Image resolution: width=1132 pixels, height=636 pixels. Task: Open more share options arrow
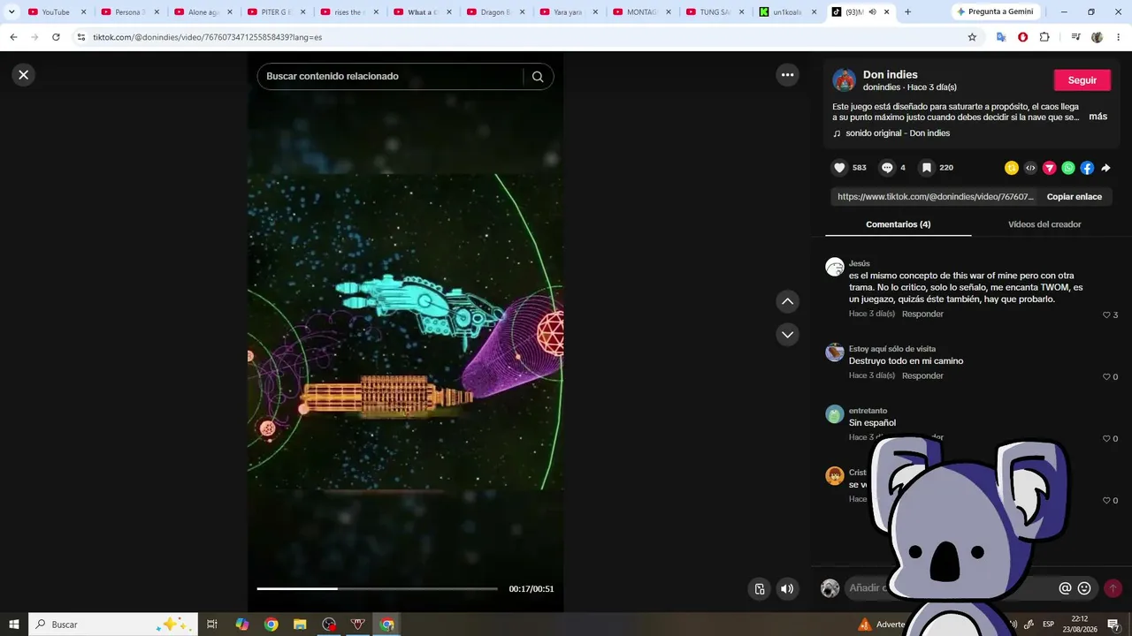pyautogui.click(x=1105, y=168)
